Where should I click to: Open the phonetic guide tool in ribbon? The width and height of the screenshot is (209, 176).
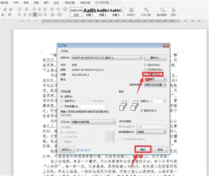coord(11,9)
